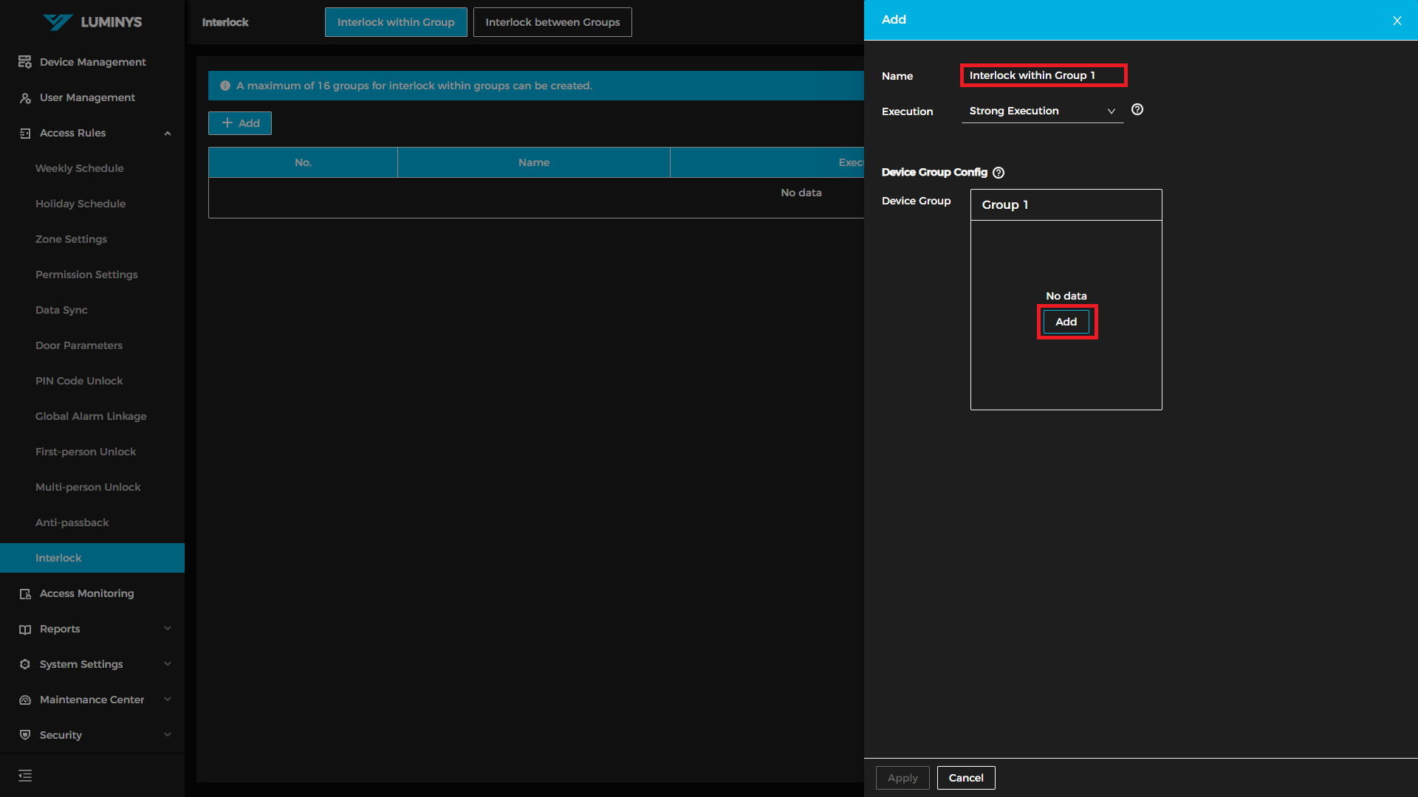
Task: Click the Device Management sidebar icon
Action: coord(25,62)
